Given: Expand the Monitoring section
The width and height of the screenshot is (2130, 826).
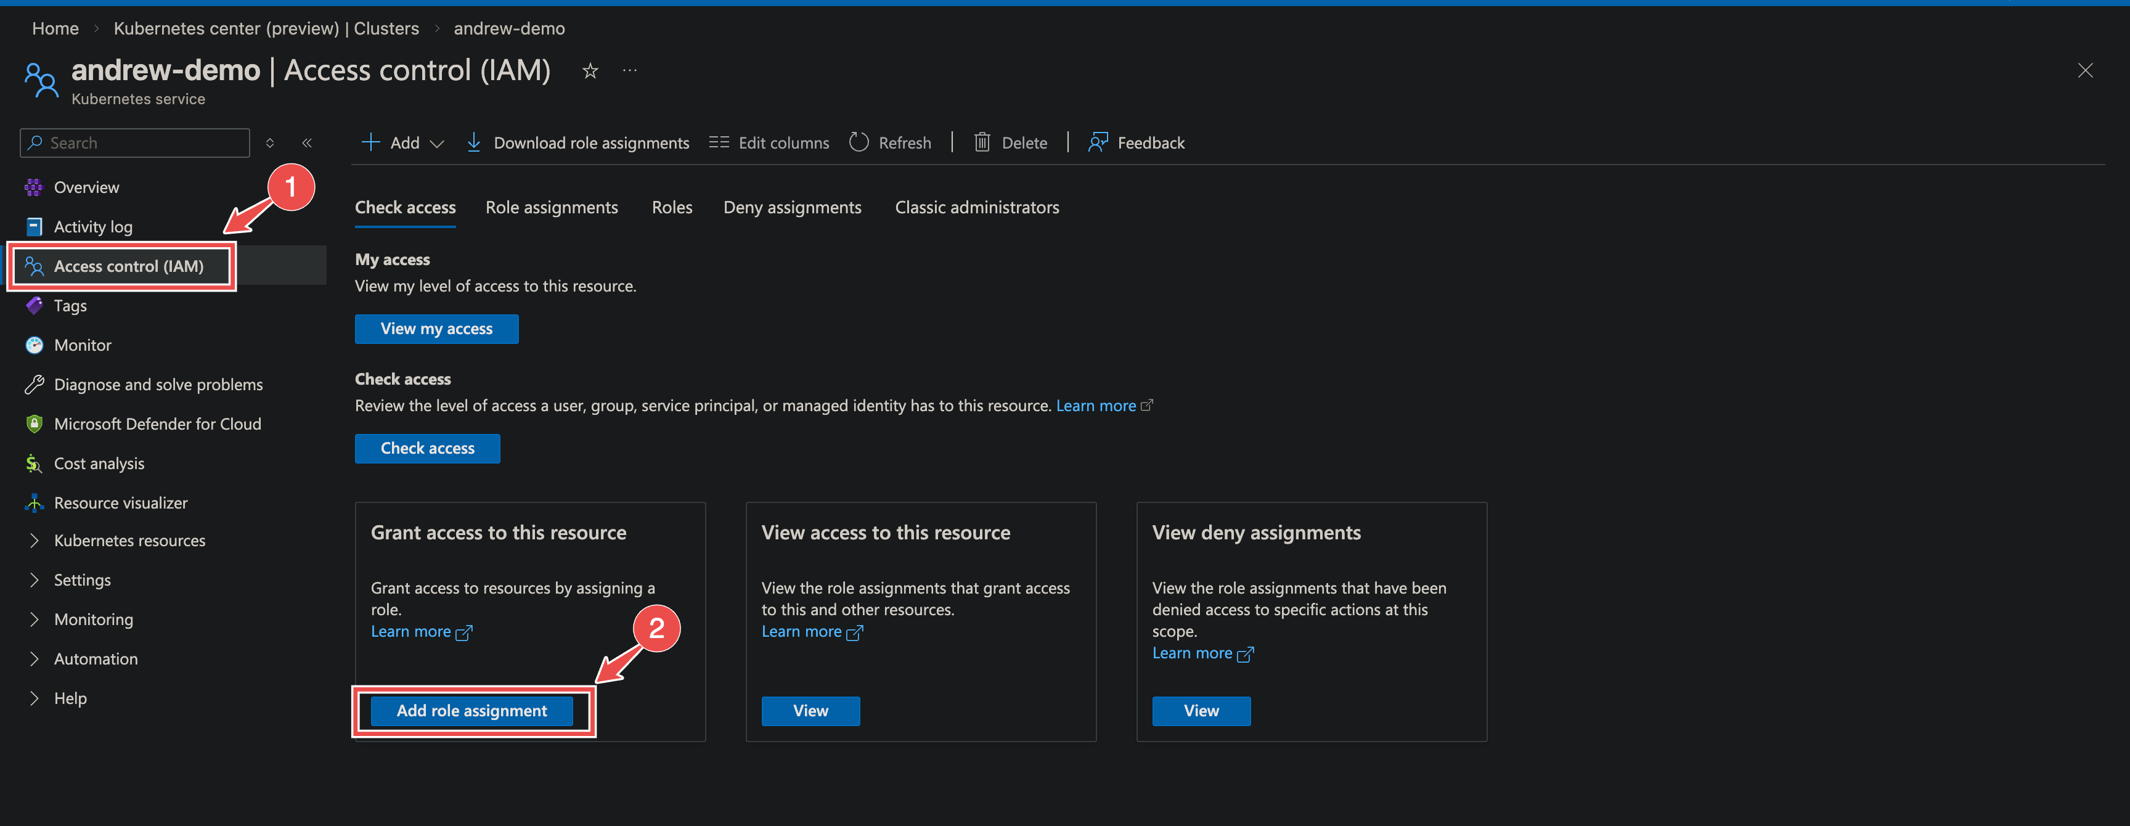Looking at the screenshot, I should (94, 619).
